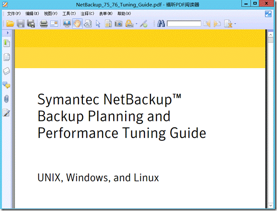Click 'Backup Planning and' text line
Screen dimensions: 277x211
pyautogui.click(x=104, y=116)
